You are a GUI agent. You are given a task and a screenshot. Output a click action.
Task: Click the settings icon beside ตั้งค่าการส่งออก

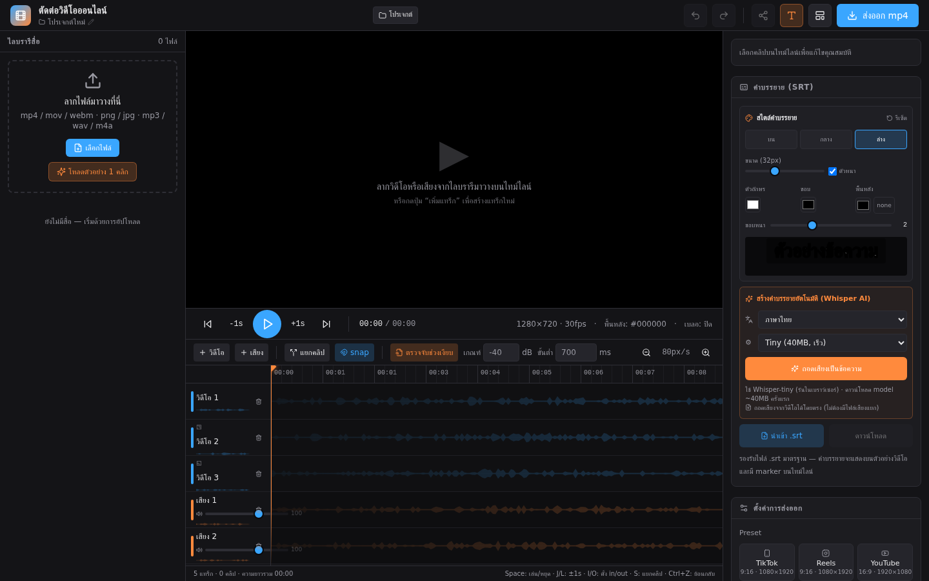744,508
